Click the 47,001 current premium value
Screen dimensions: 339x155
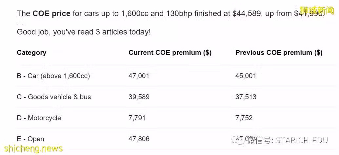pos(139,76)
